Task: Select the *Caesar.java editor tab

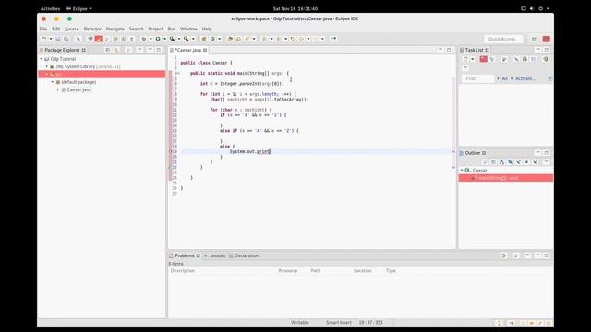Action: click(188, 50)
